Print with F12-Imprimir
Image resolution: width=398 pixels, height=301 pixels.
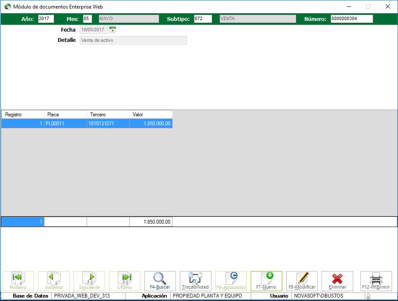[x=376, y=281]
